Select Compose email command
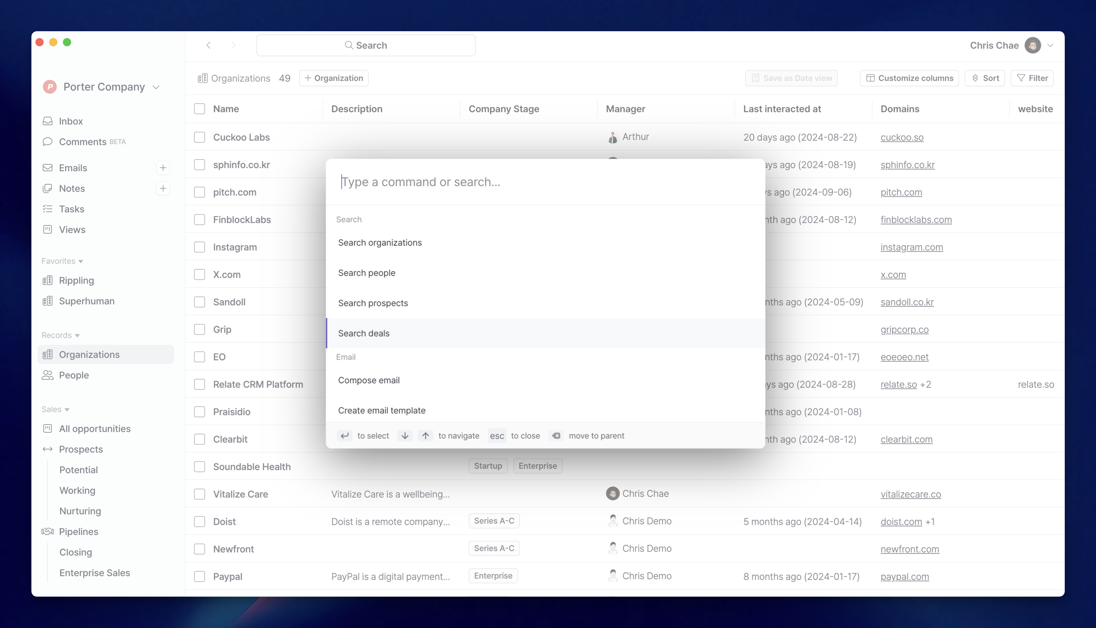Viewport: 1096px width, 628px height. click(x=369, y=381)
